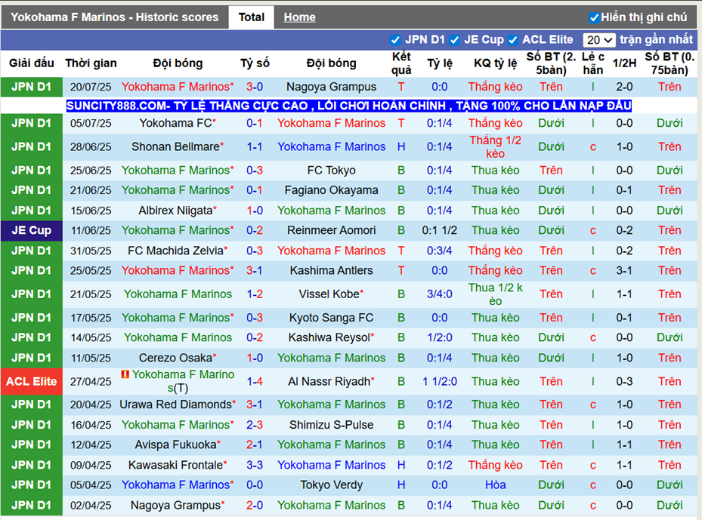Image resolution: width=702 pixels, height=520 pixels.
Task: Click the Thắng 1/2 kèo result cell
Action: pyautogui.click(x=495, y=146)
